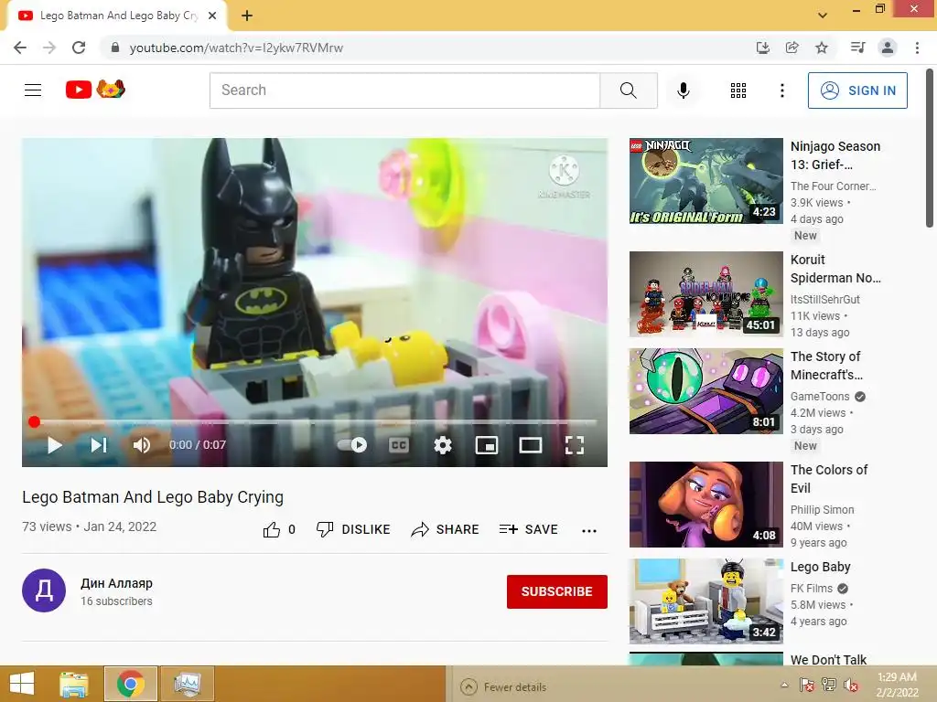Go to YouTube home via logo
The width and height of the screenshot is (937, 702).
95,90
